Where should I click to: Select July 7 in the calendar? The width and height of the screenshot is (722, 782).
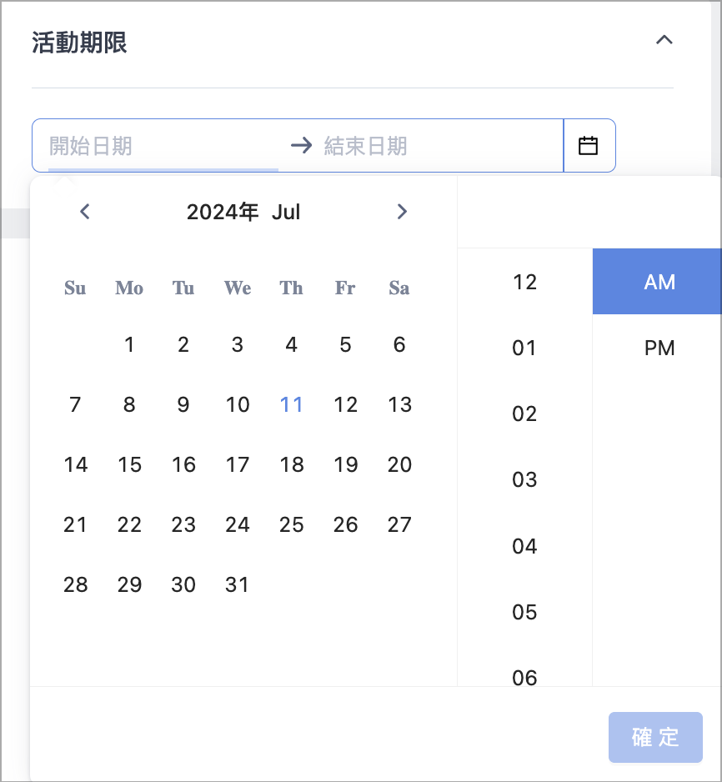[75, 404]
